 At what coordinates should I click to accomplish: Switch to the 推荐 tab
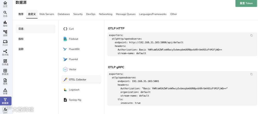[x=21, y=14]
